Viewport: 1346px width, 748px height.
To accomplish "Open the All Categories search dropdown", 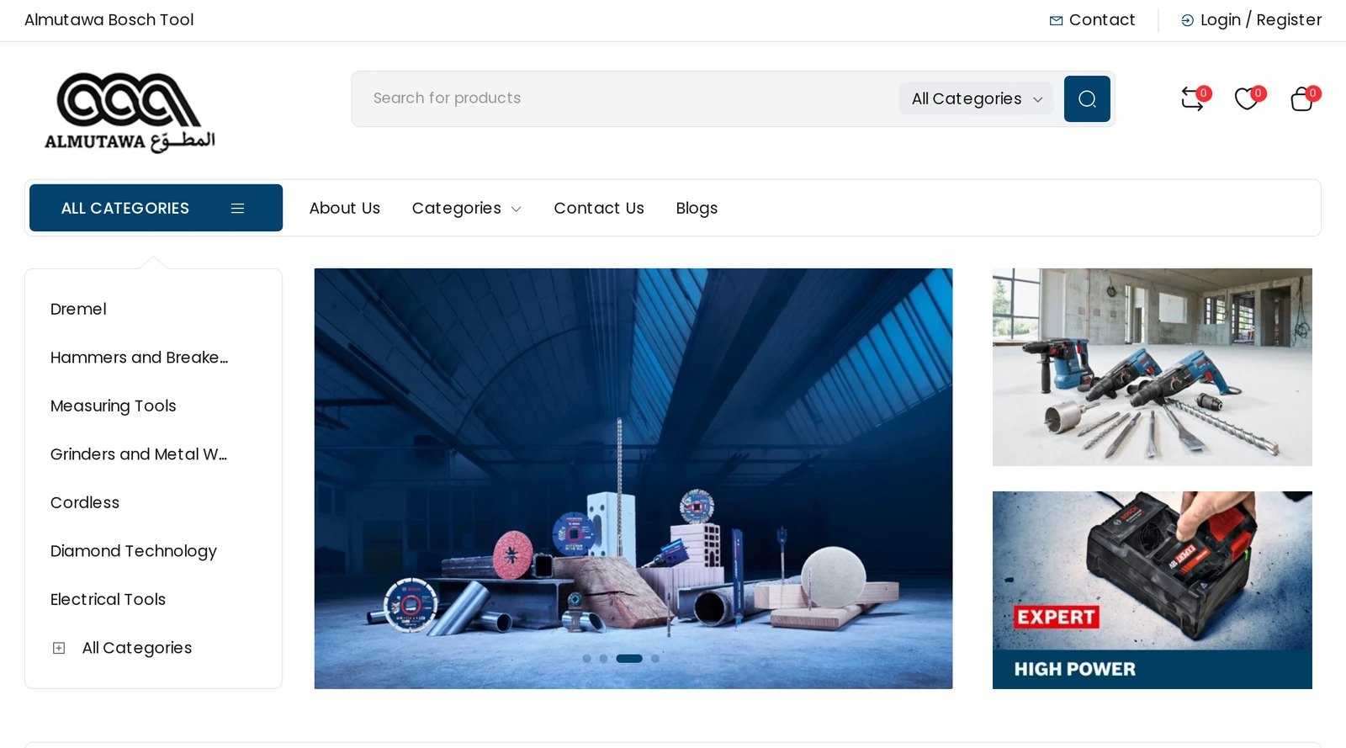I will pyautogui.click(x=976, y=98).
